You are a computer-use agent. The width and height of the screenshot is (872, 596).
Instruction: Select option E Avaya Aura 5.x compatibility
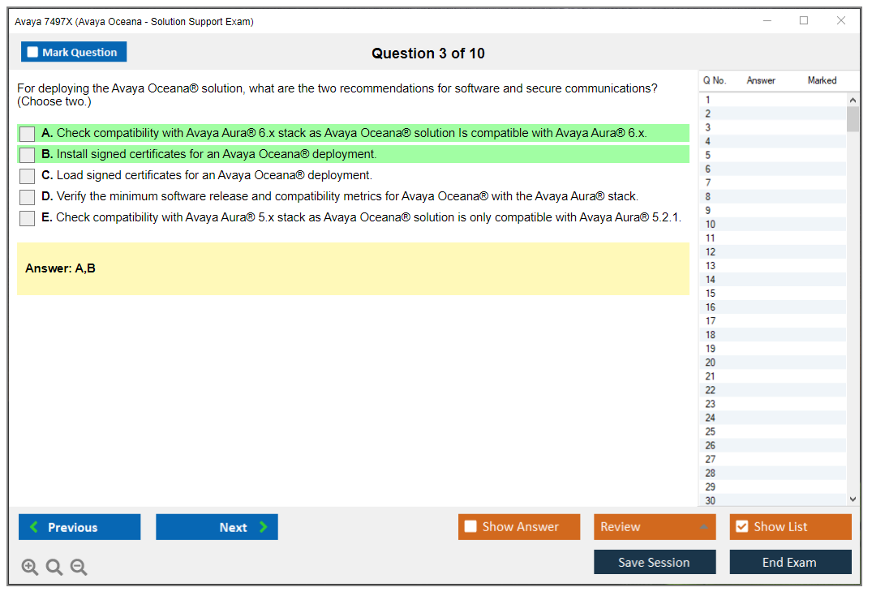pos(28,218)
